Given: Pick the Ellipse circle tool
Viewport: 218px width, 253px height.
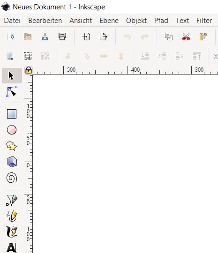Looking at the screenshot, I should pos(12,130).
